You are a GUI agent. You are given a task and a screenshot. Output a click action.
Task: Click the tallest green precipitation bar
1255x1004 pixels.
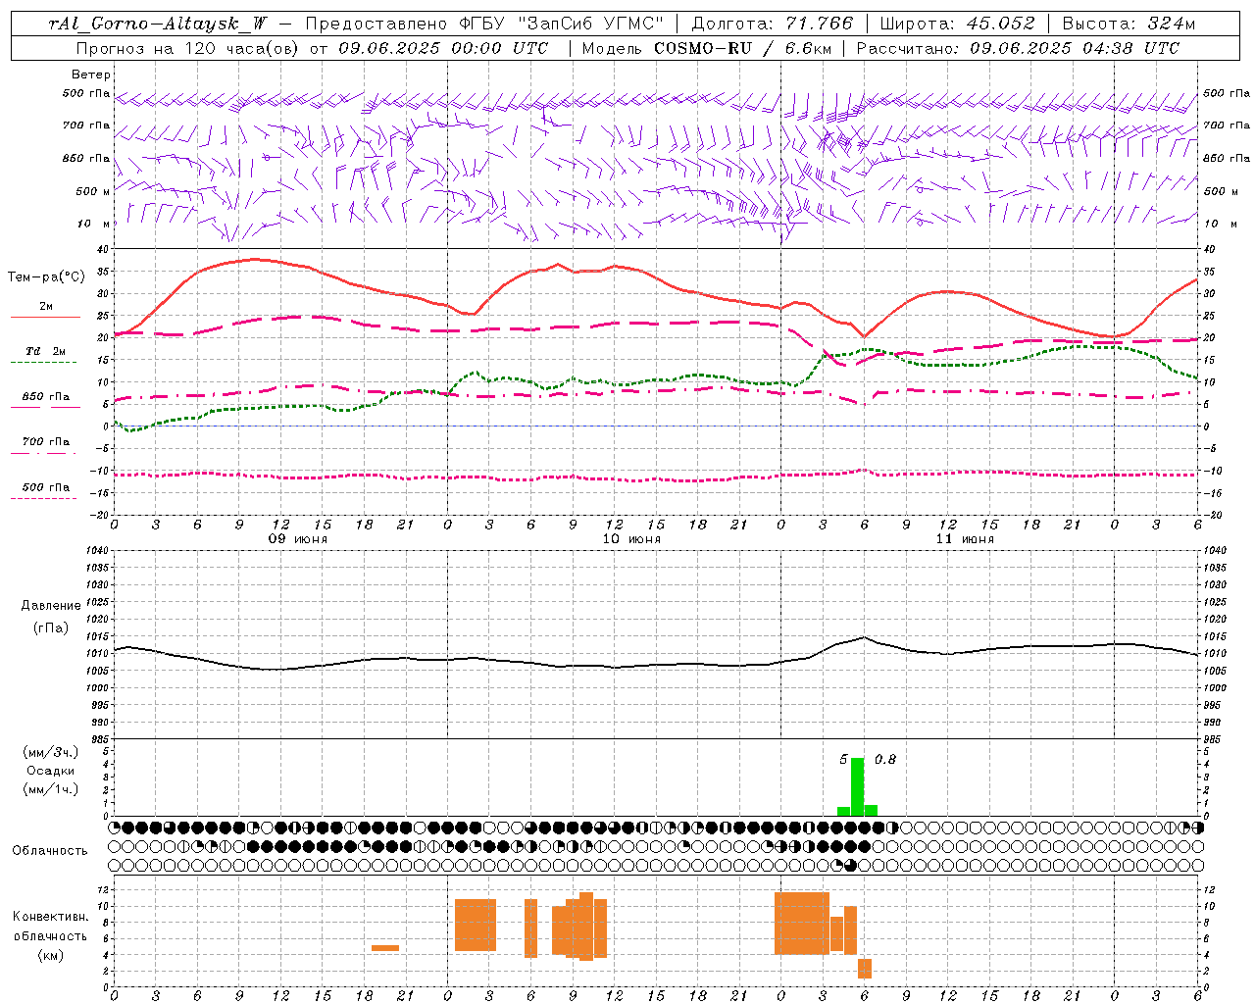858,786
